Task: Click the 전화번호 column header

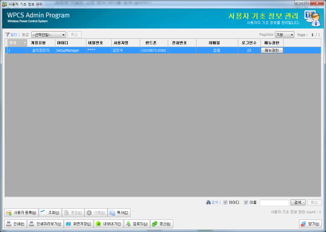Action: click(x=182, y=43)
